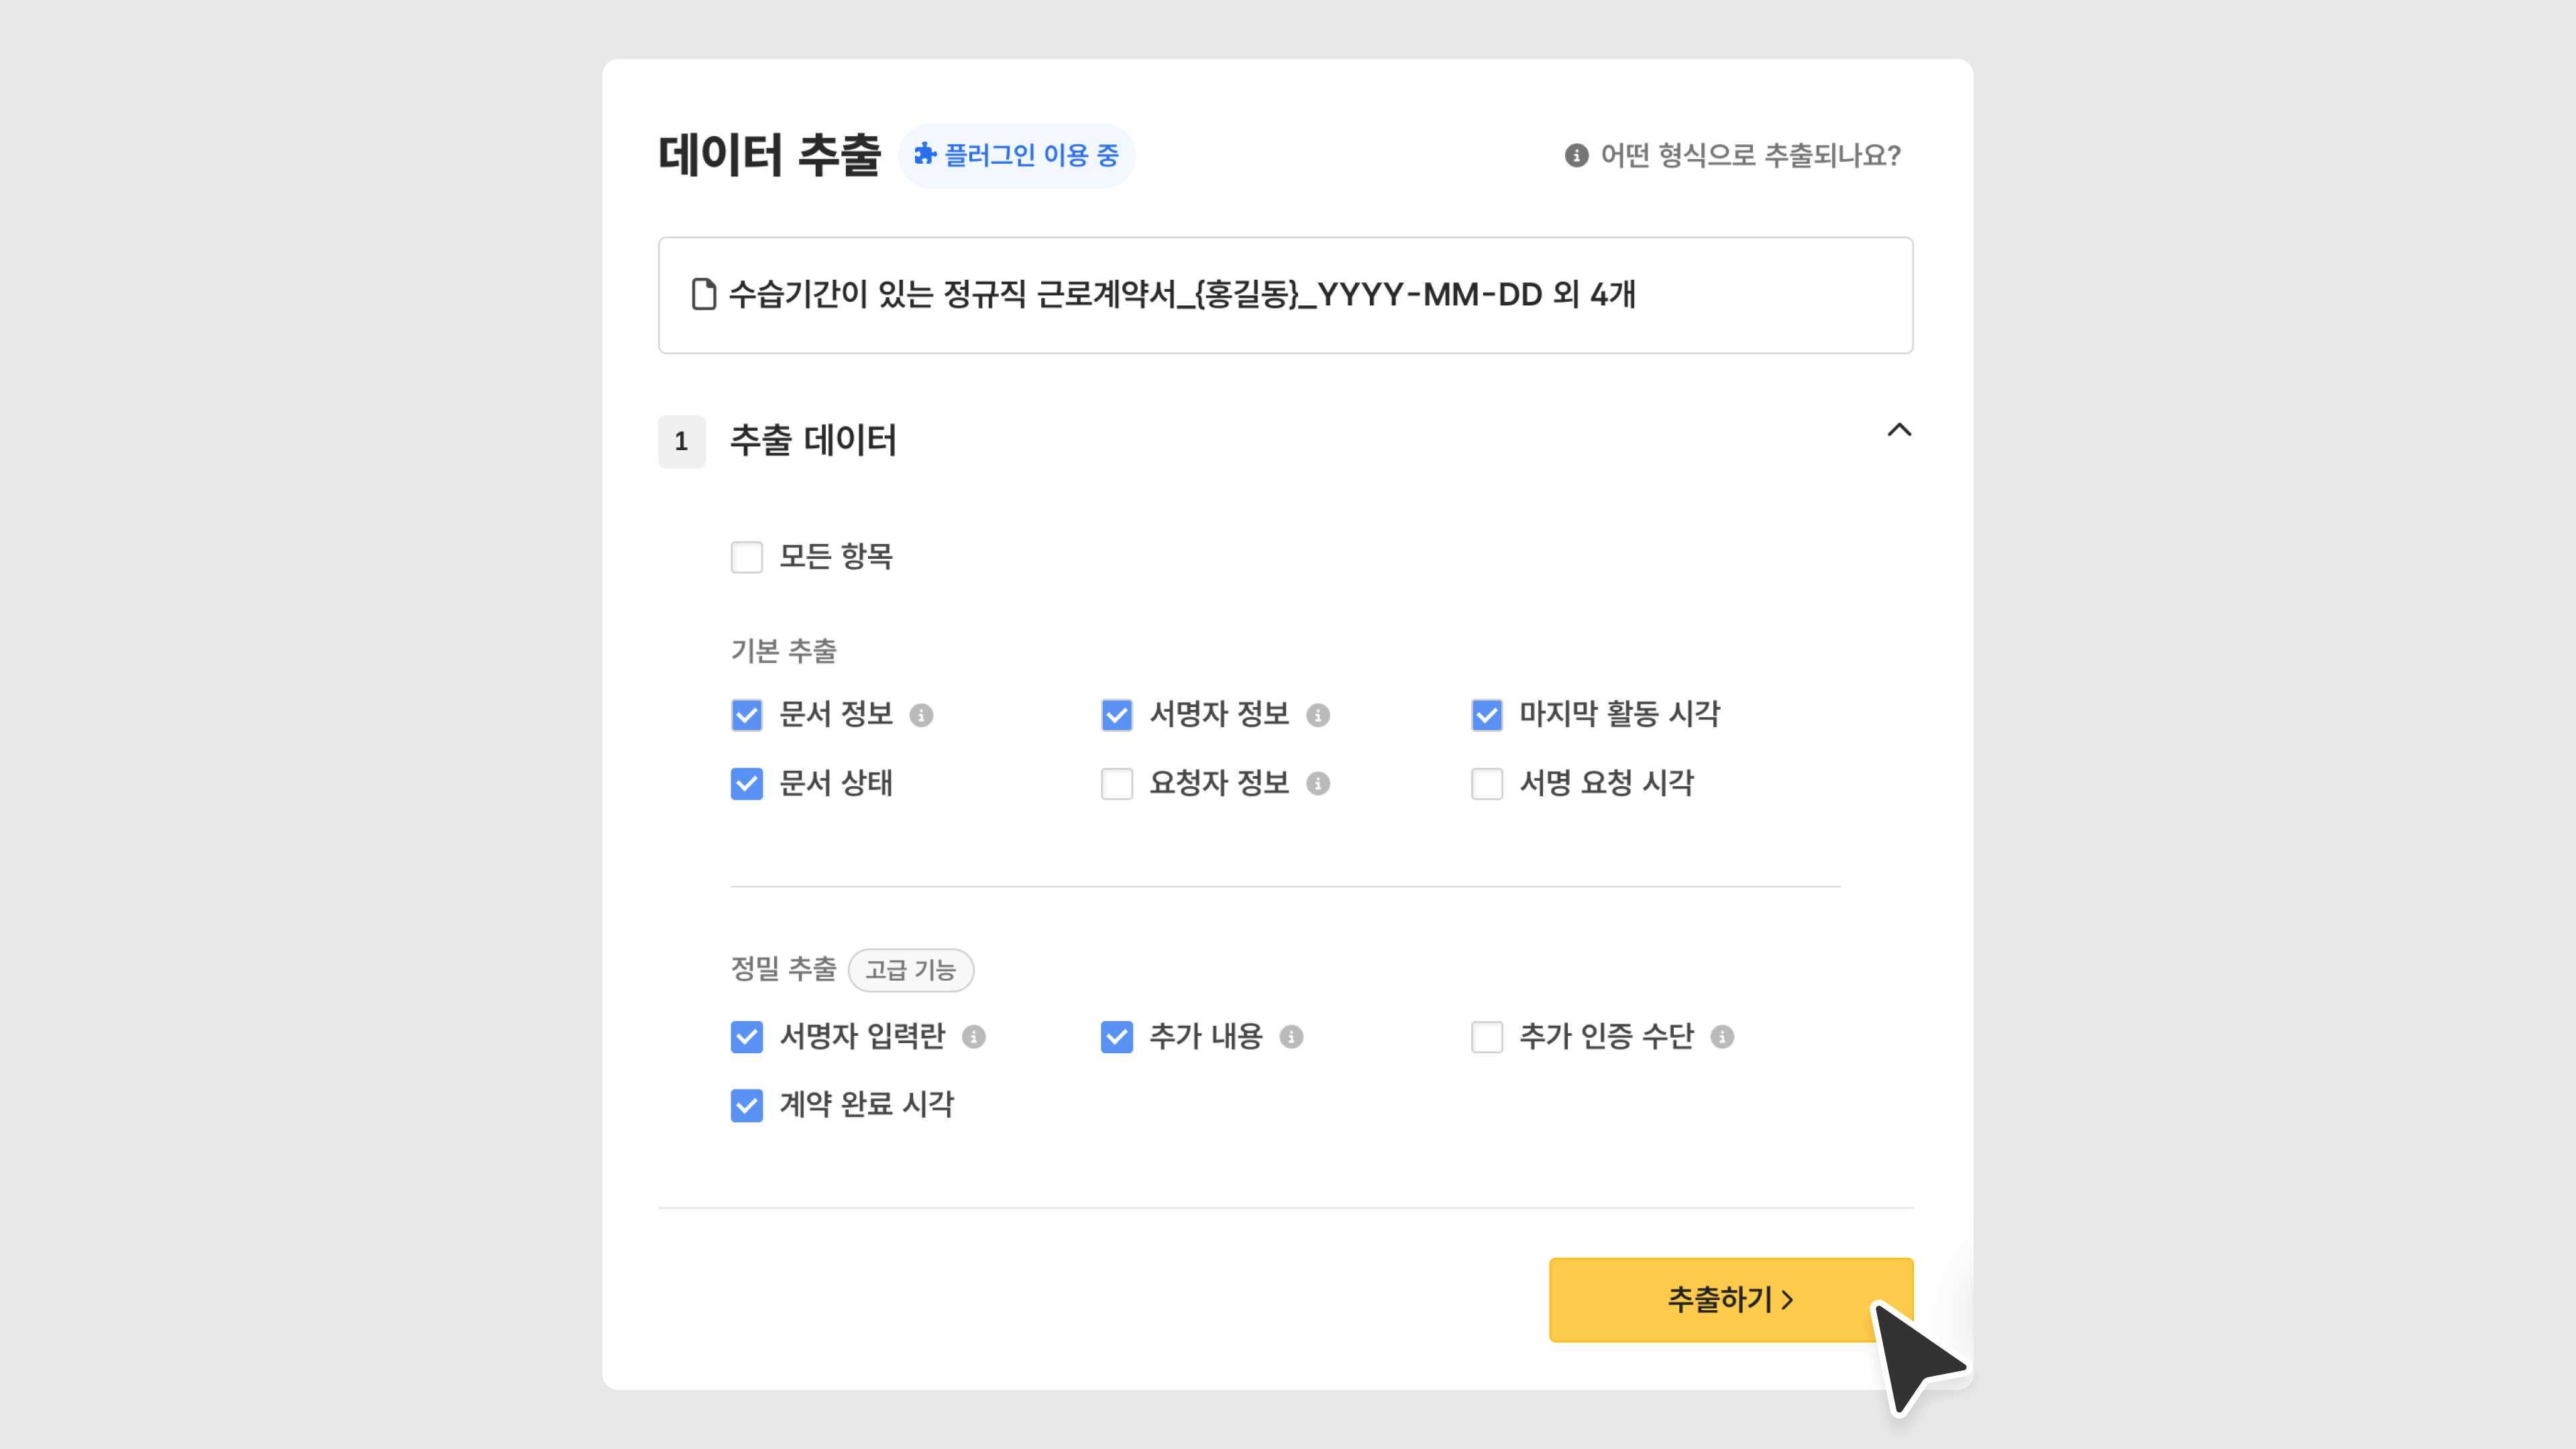Click info icon beside 요청자 정보
Screen dimensions: 2576x1449
tap(1318, 783)
